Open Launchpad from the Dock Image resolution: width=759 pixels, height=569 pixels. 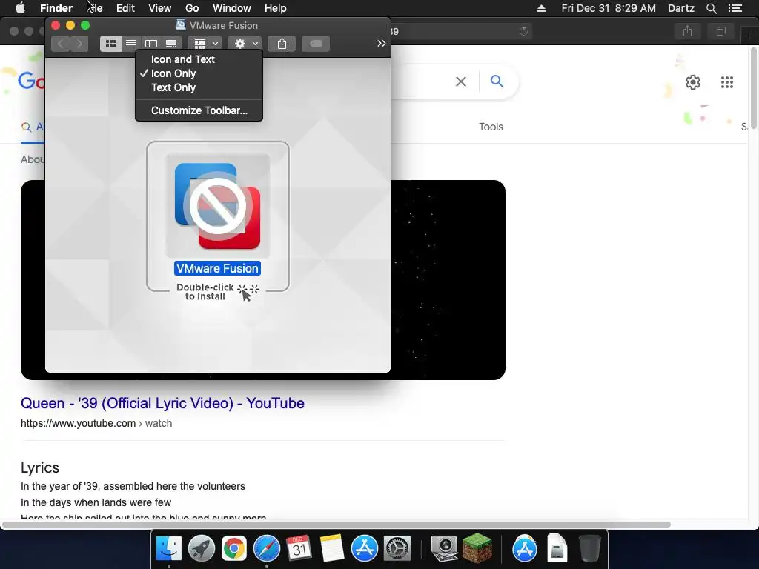click(x=202, y=549)
